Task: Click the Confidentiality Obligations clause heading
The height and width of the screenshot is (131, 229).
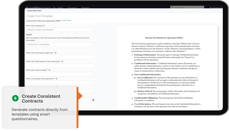Action: coord(146,98)
